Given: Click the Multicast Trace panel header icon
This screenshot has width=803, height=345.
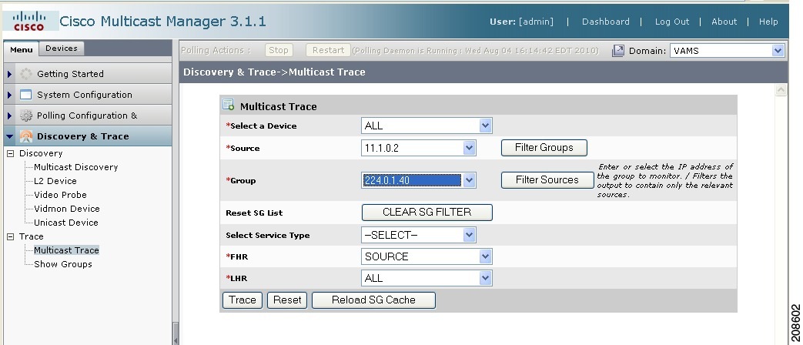Looking at the screenshot, I should pos(229,105).
